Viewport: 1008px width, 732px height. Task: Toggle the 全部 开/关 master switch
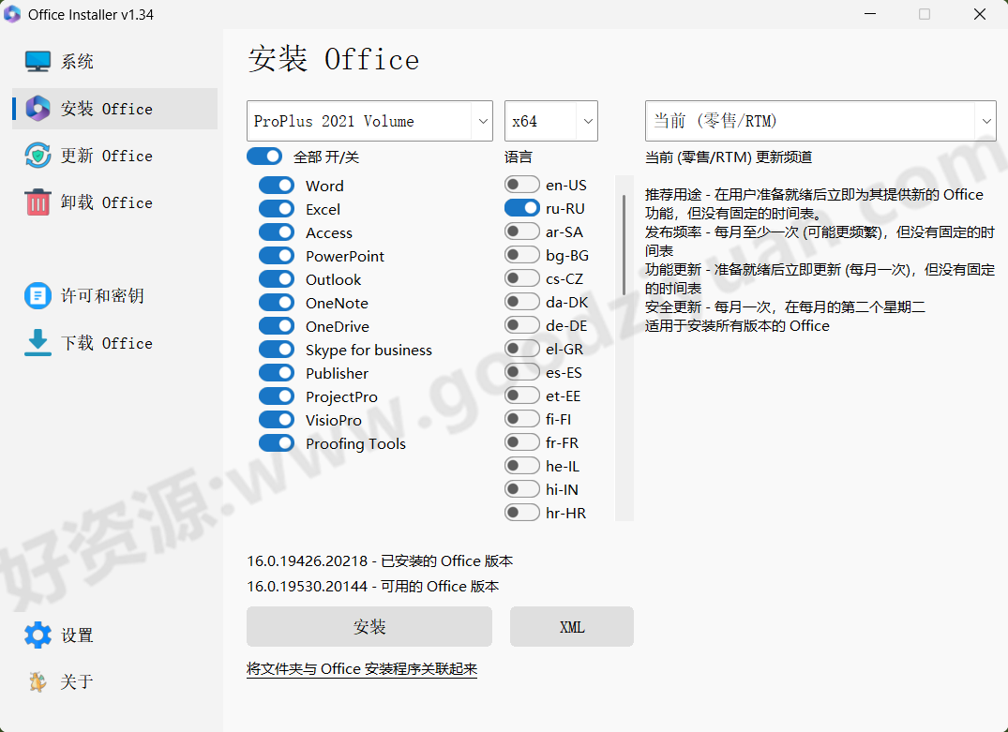[x=264, y=157]
